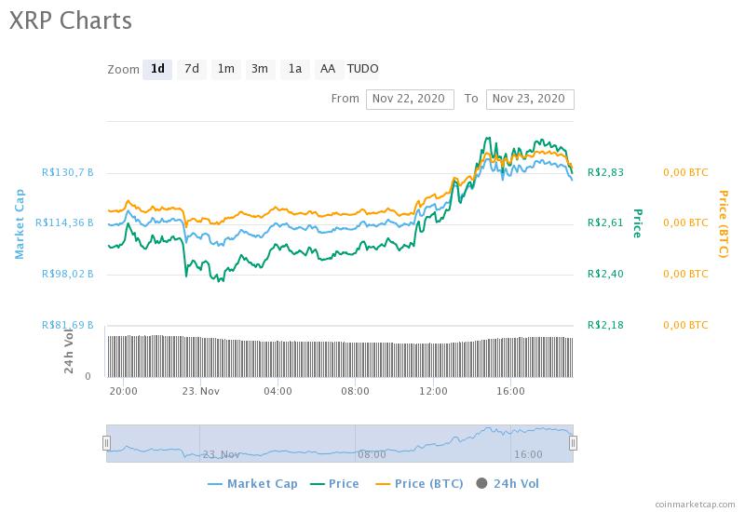This screenshot has width=745, height=512.
Task: Toggle the 24h Vol legend item
Action: pyautogui.click(x=508, y=483)
